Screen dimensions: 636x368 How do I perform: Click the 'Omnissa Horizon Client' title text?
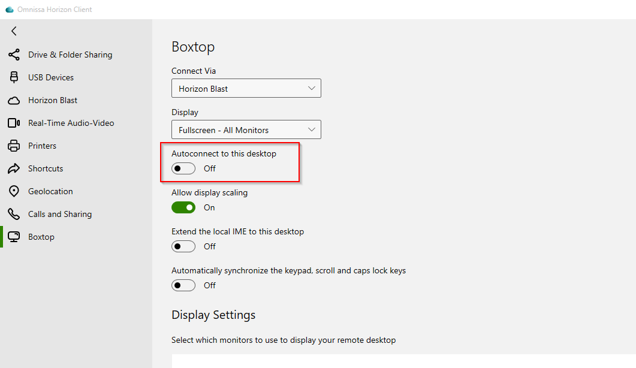point(55,10)
